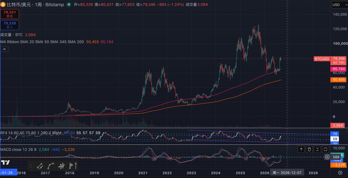Select the vertical line drawing tool
Image resolution: width=348 pixels, height=178 pixels.
76,166
